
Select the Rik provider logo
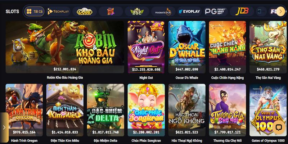tap(111, 12)
